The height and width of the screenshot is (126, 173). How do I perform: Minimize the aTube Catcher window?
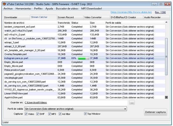pos(155,4)
